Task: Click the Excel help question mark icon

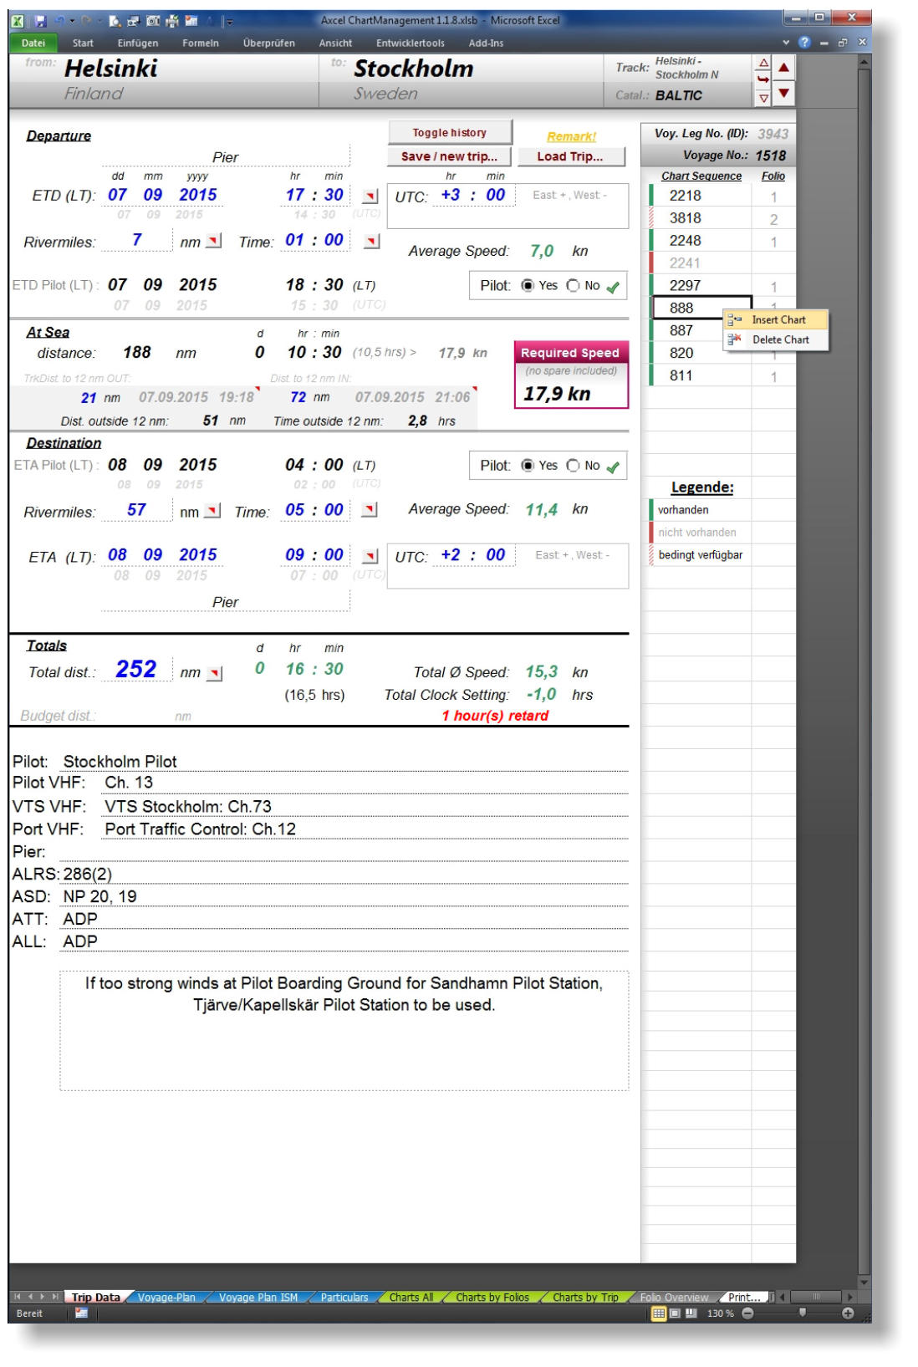Action: point(805,43)
